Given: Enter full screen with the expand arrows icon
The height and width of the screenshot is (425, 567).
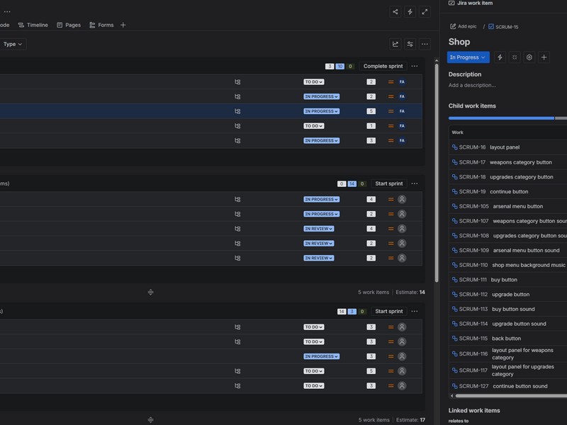Looking at the screenshot, I should [x=425, y=11].
